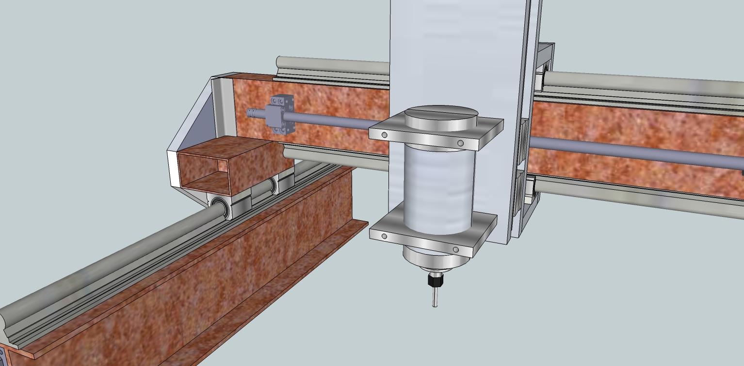This screenshot has height=366, width=744.
Task: Select the rusty gantry beam face on right
Action: [x=631, y=121]
